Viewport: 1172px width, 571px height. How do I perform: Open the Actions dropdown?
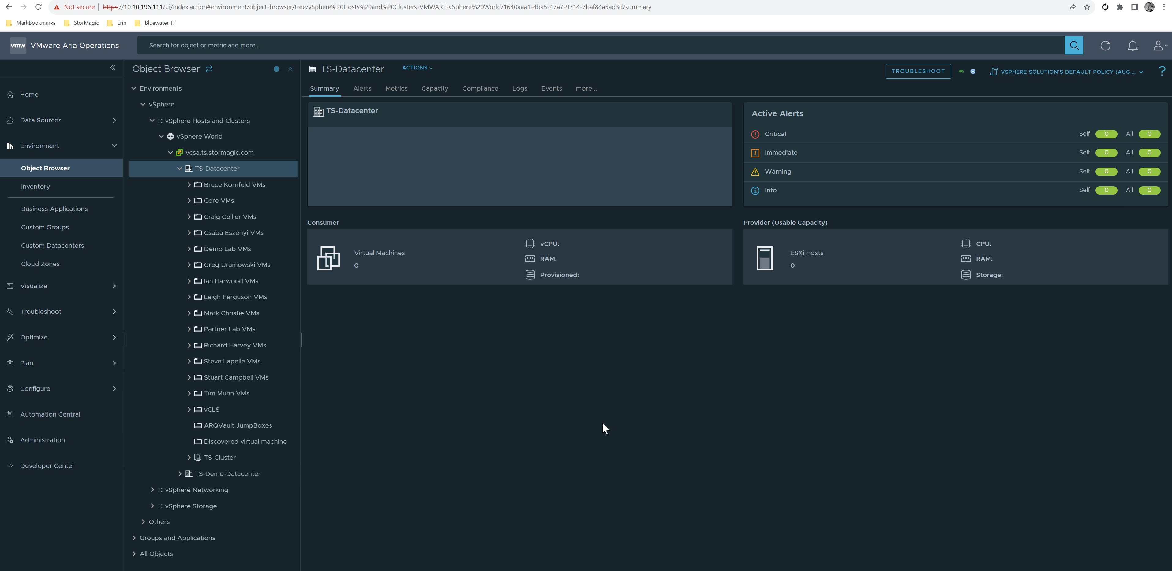tap(417, 68)
